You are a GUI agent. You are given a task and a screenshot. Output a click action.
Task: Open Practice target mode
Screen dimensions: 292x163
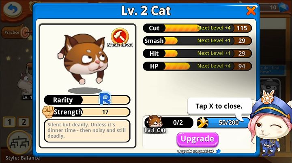[x=16, y=32]
